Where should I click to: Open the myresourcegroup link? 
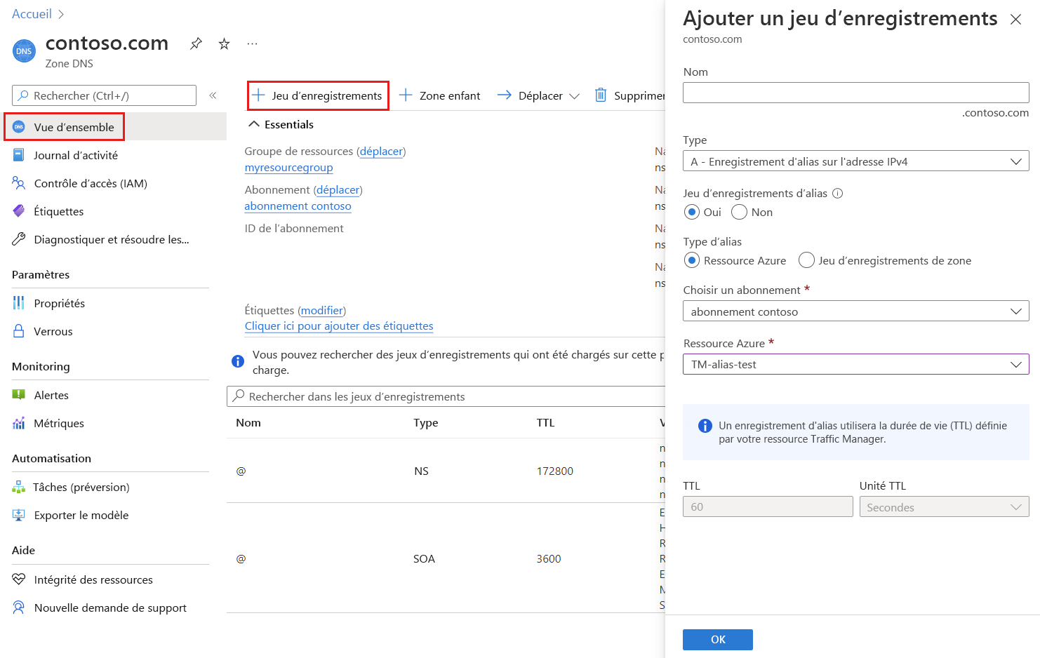pos(288,168)
